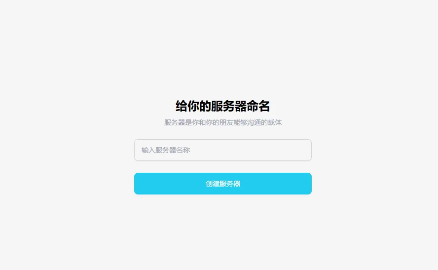The image size is (438, 270).
Task: Click 给你的 at the start of the heading
Action: tap(193, 106)
